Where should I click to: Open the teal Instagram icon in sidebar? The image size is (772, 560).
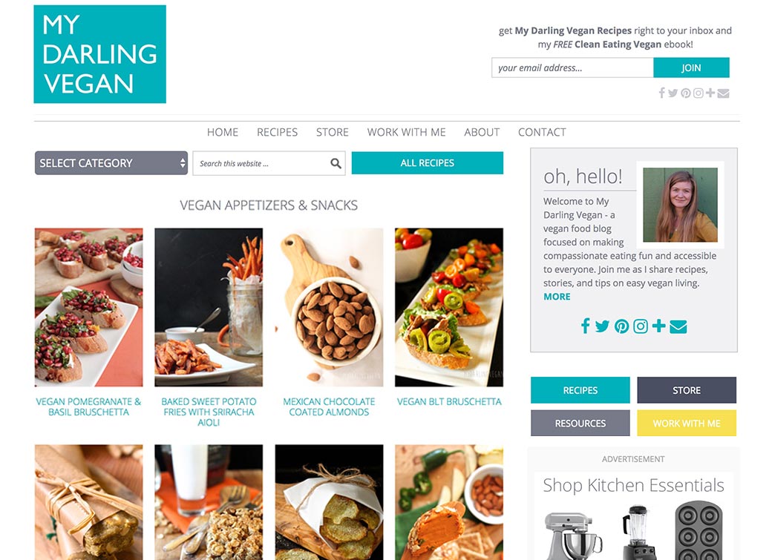640,326
